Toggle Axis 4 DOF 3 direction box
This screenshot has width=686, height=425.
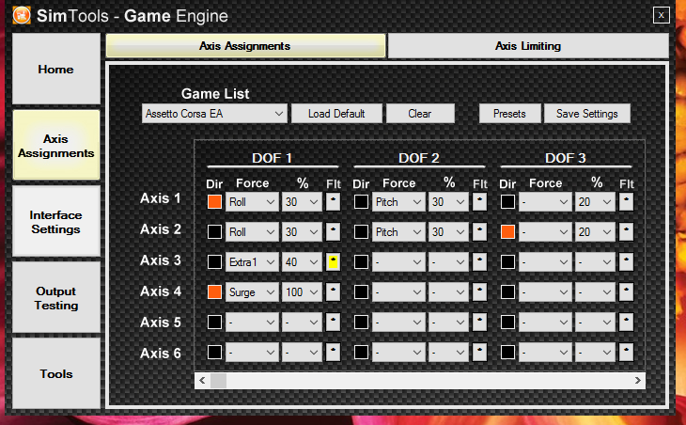tap(507, 291)
